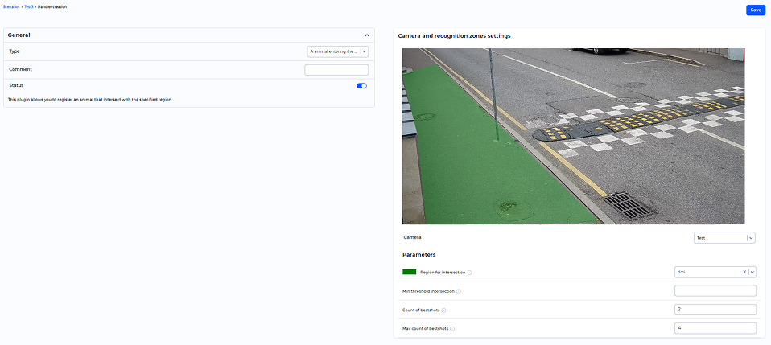The image size is (771, 345).
Task: Select the Max count of bestshots field
Action: pyautogui.click(x=715, y=328)
